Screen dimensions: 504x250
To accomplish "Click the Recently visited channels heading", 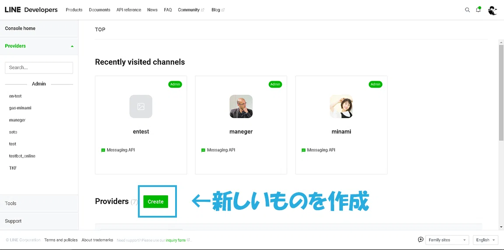I will pyautogui.click(x=140, y=62).
